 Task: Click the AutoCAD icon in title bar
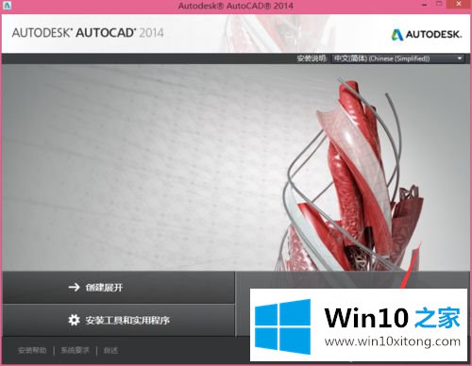coord(7,5)
